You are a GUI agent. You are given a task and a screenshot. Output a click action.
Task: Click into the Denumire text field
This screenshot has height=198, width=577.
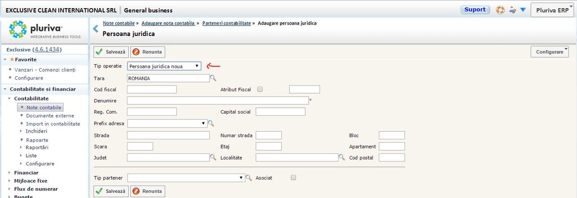[217, 100]
